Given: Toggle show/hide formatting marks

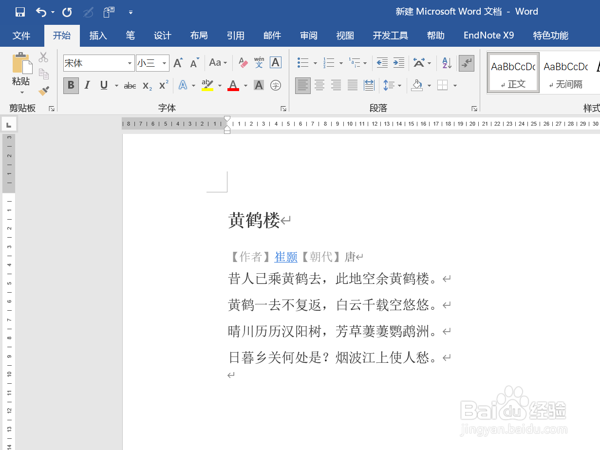Looking at the screenshot, I should click(467, 63).
